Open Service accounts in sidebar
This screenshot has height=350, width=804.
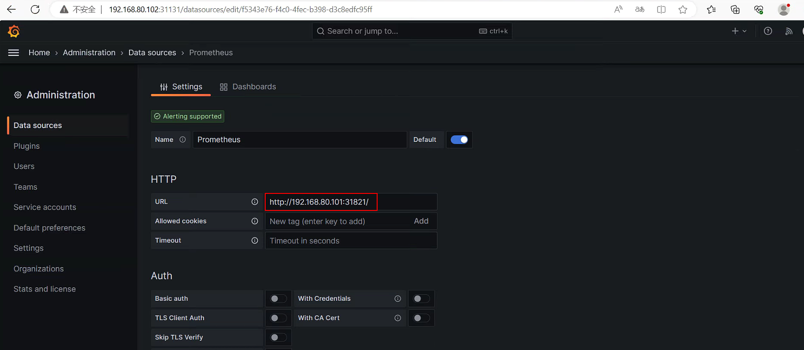coord(45,207)
